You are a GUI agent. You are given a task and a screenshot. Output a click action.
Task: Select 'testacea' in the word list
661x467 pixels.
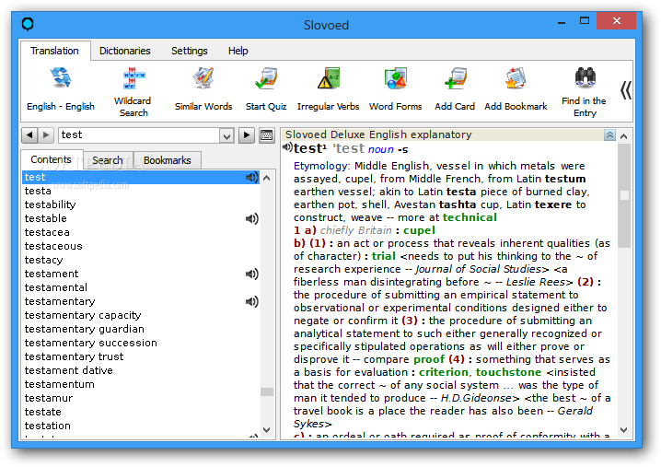click(x=141, y=232)
